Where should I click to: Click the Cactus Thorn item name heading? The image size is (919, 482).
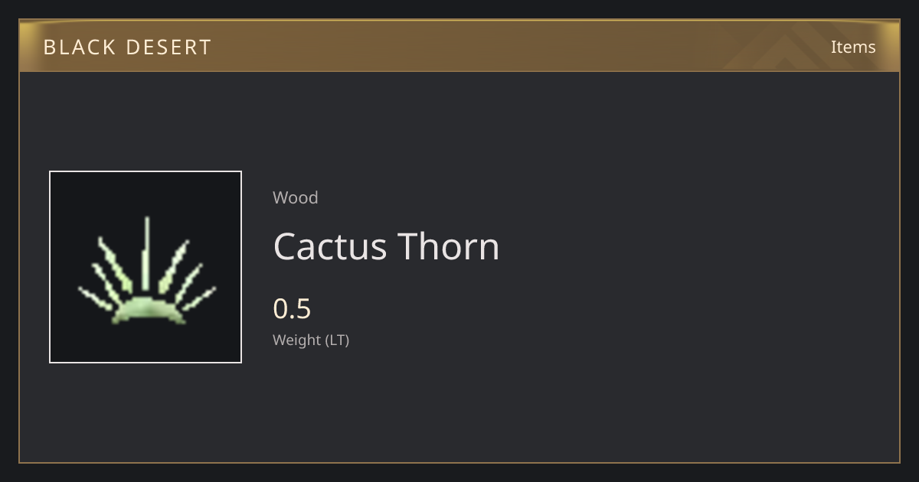(386, 246)
